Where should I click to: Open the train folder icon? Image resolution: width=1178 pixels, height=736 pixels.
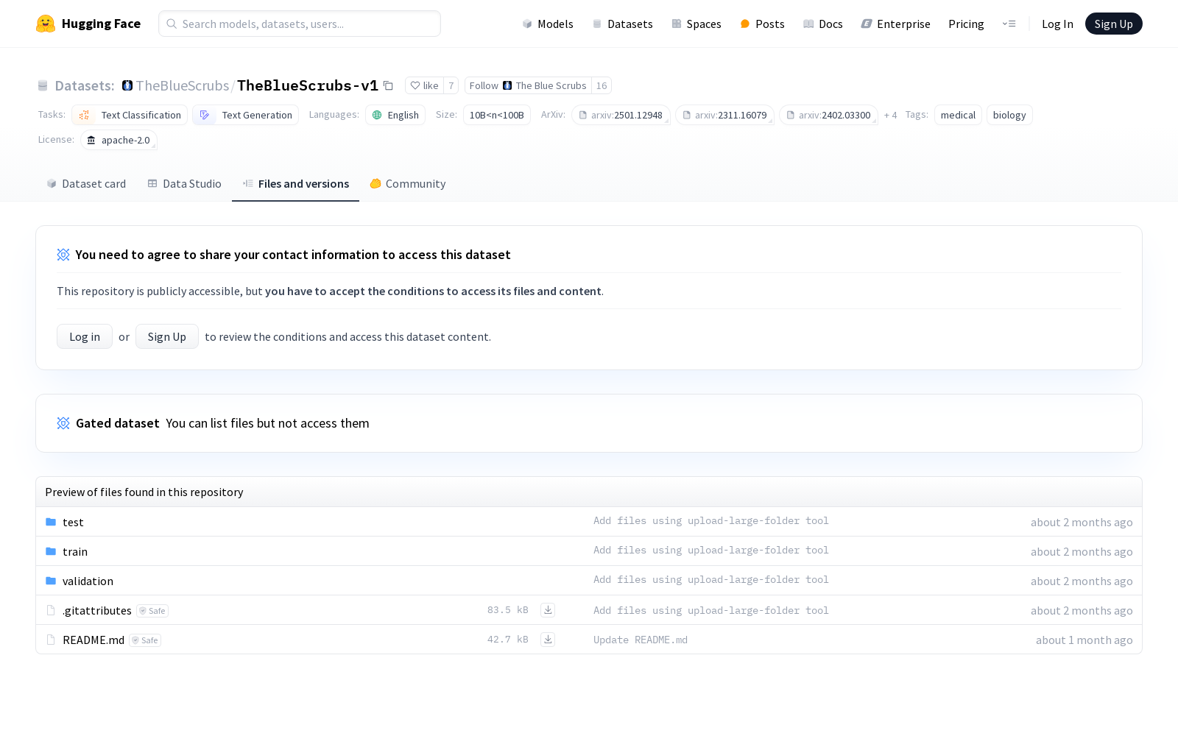click(x=51, y=551)
